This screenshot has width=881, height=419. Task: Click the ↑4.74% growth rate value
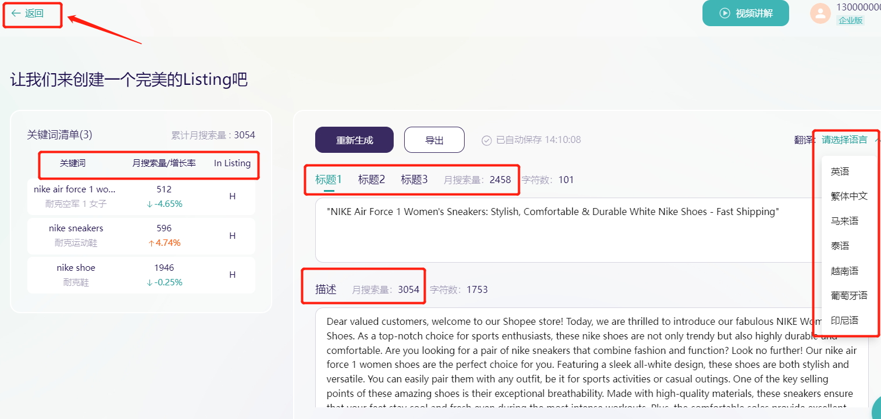(164, 243)
